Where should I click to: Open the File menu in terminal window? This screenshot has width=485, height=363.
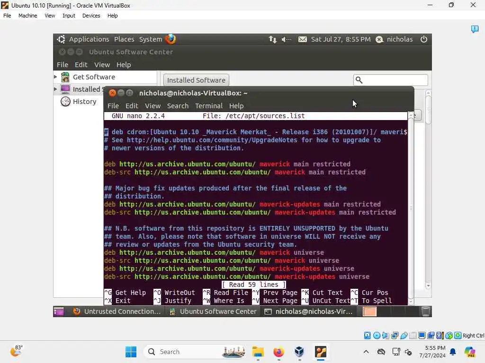(x=113, y=106)
